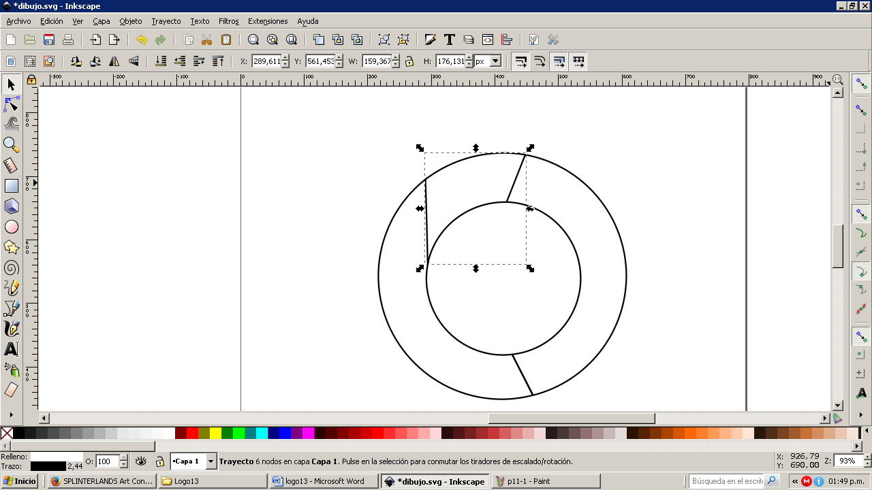Create a new document
Viewport: 872px width, 490px height.
[11, 39]
